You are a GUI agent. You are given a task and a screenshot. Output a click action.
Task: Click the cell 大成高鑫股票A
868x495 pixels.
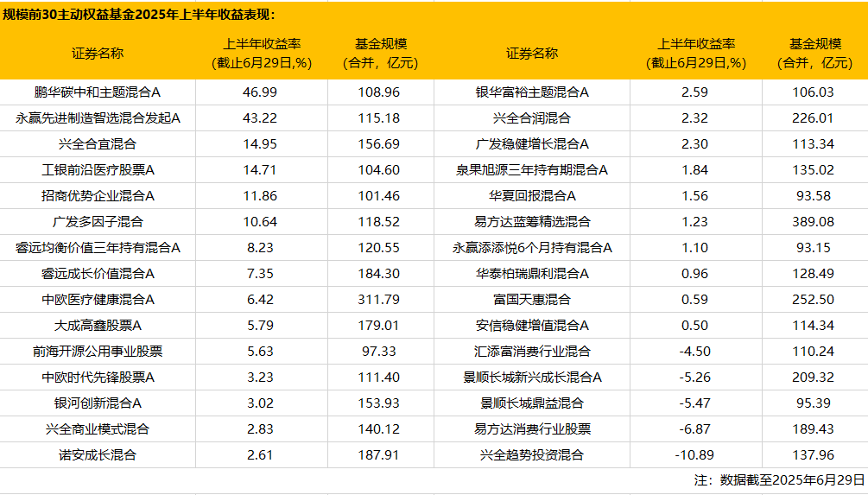tap(98, 327)
